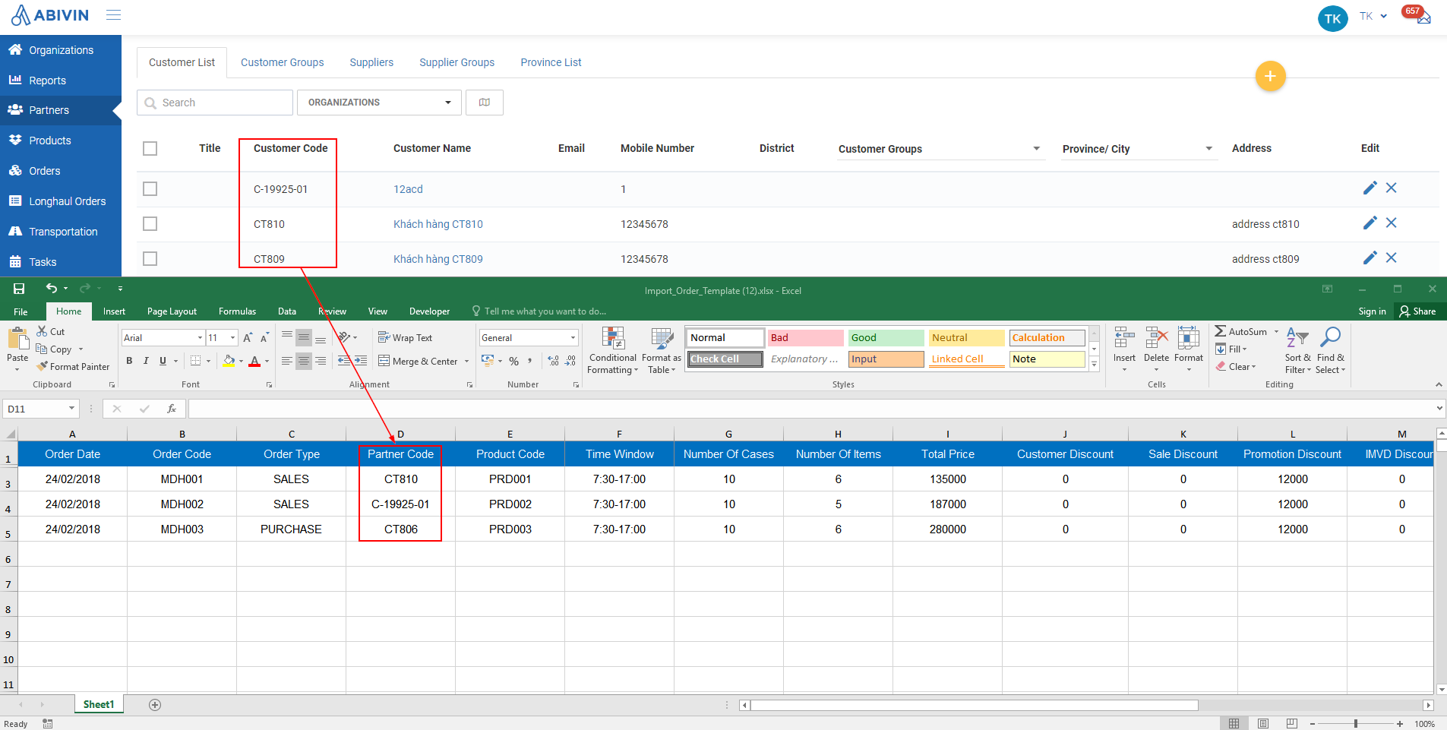Toggle Bold formatting in Excel

click(129, 361)
